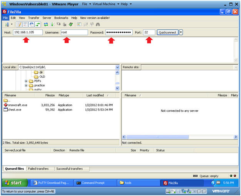Expand the PDFs folder node

[26, 81]
